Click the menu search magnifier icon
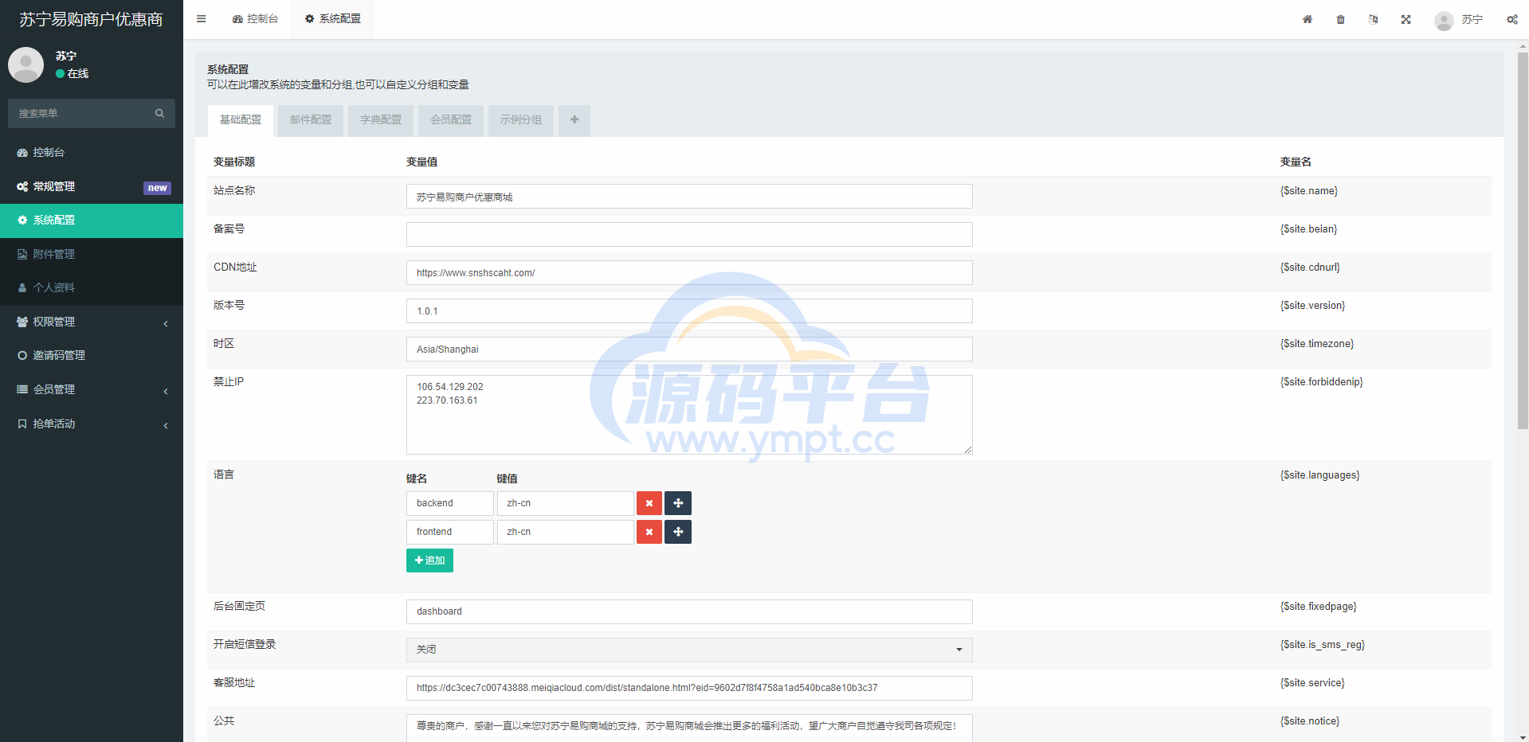 click(x=159, y=113)
